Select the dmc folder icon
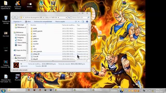Screen dimensions: 166x93 coord(32,34)
